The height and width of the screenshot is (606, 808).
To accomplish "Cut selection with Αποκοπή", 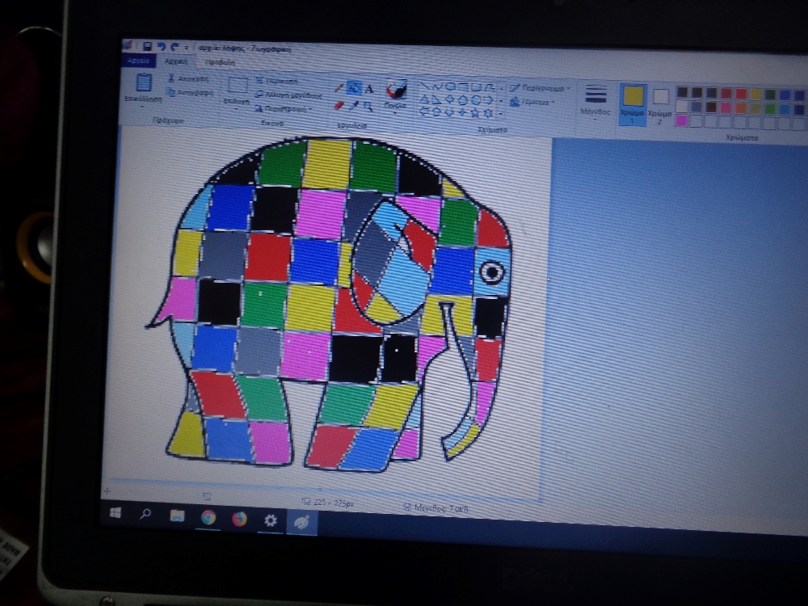I will coord(188,79).
